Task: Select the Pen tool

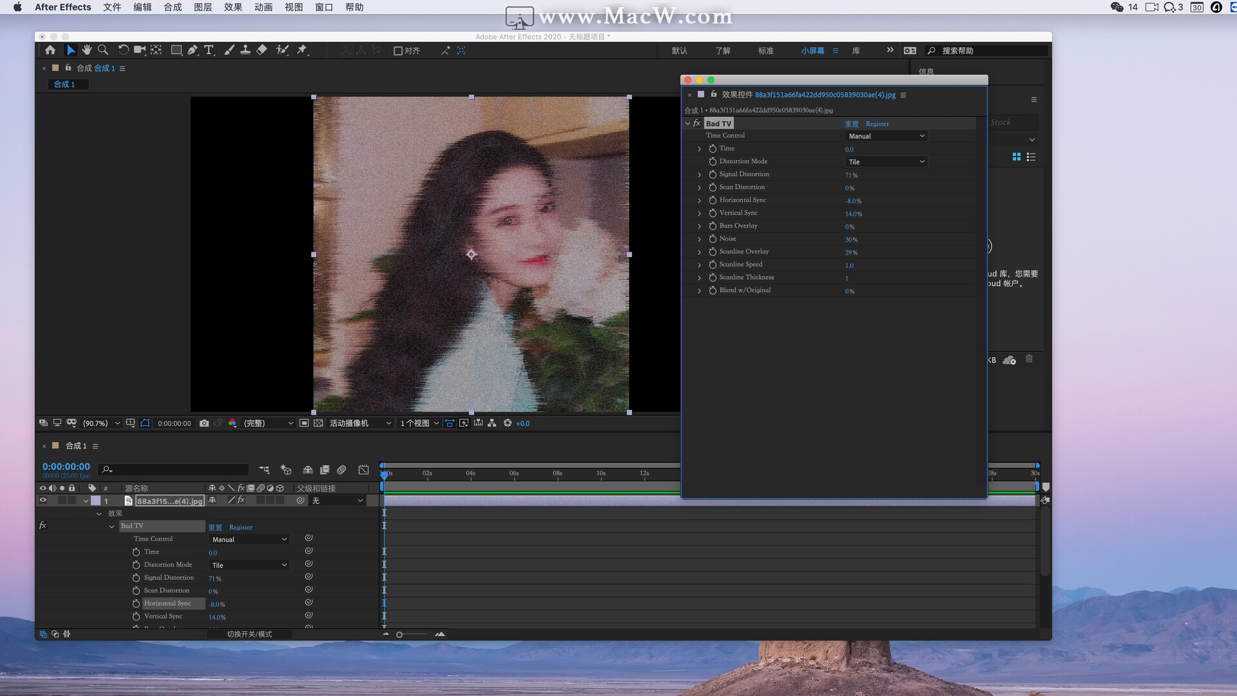Action: click(193, 50)
